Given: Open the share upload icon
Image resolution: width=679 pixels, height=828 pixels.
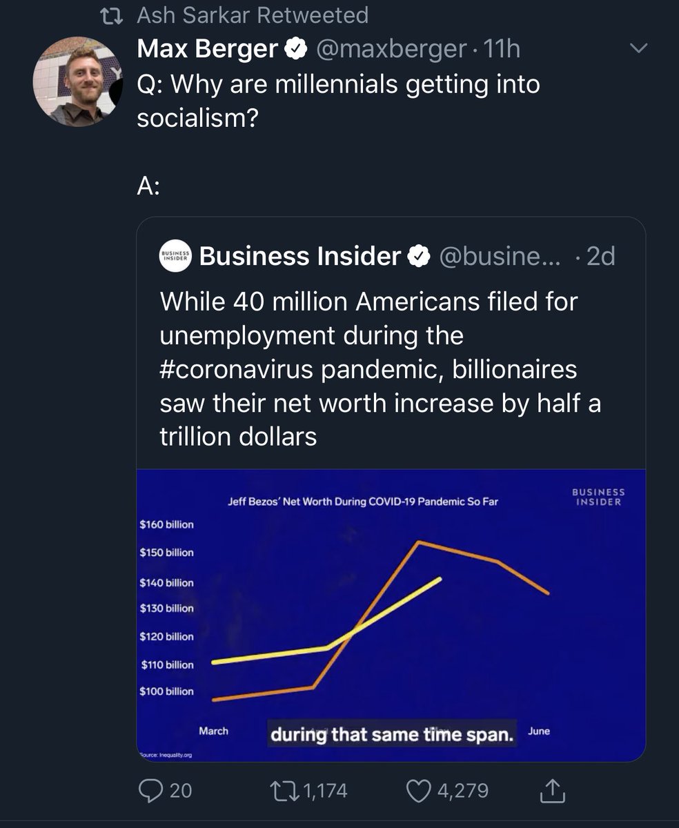Looking at the screenshot, I should point(550,791).
